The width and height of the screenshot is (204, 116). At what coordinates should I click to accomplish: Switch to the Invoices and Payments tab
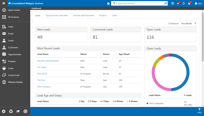(84, 15)
